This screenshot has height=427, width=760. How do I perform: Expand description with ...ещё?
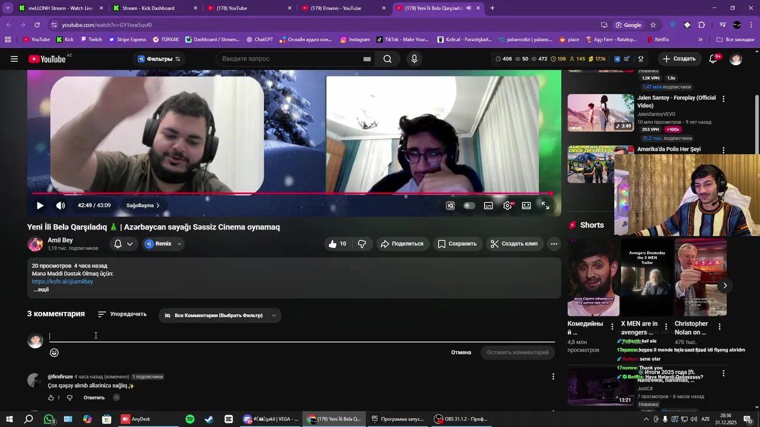point(41,289)
